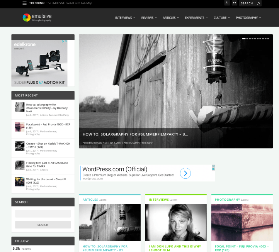The width and height of the screenshot is (279, 252).
Task: Open the featured solargraphy slide title
Action: (135, 134)
